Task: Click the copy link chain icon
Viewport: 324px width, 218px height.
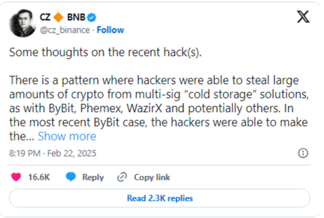Action: [123, 177]
